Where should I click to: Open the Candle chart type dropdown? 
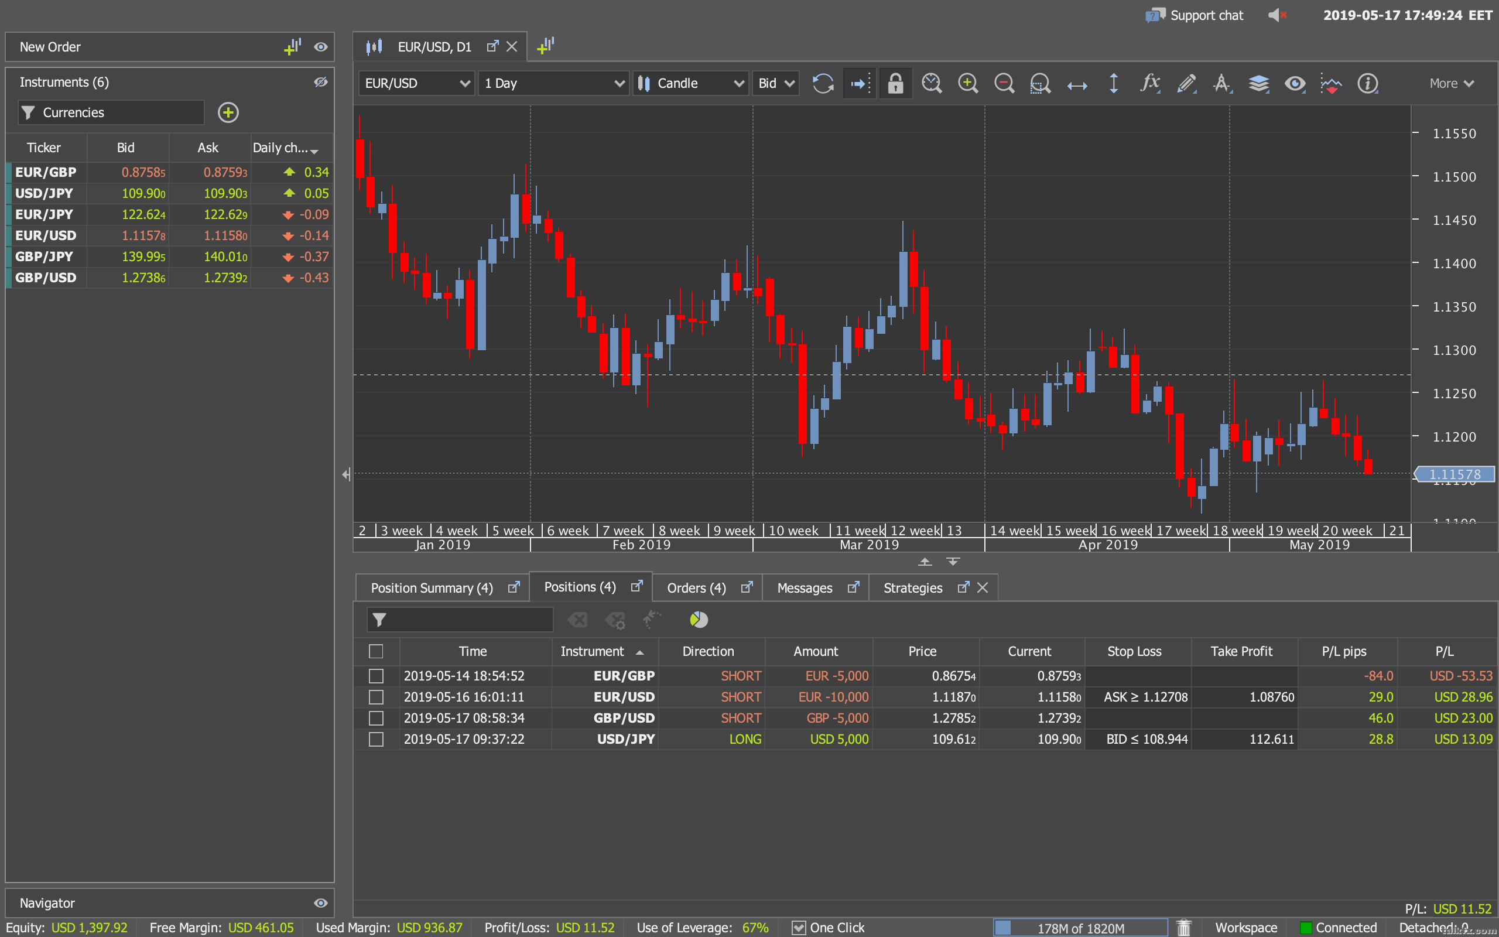coord(691,83)
